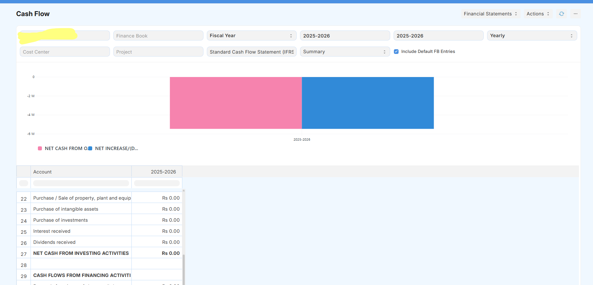Toggle Include Default FB Entries checkbox

pos(396,52)
